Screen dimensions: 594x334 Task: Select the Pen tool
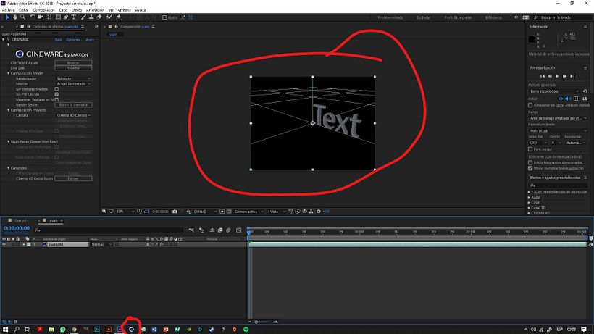pyautogui.click(x=66, y=17)
